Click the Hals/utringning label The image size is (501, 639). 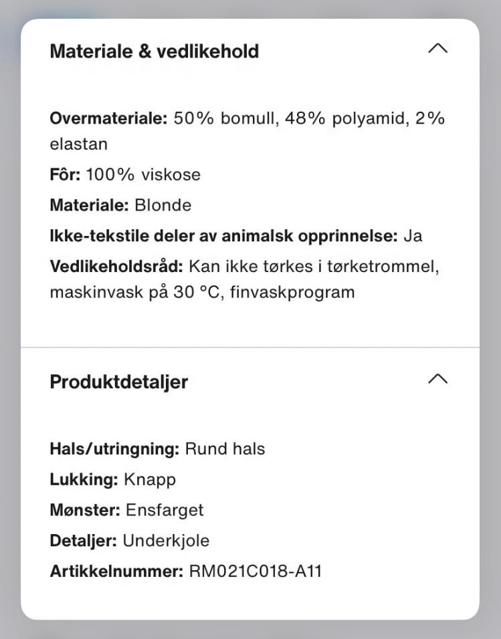pyautogui.click(x=114, y=449)
